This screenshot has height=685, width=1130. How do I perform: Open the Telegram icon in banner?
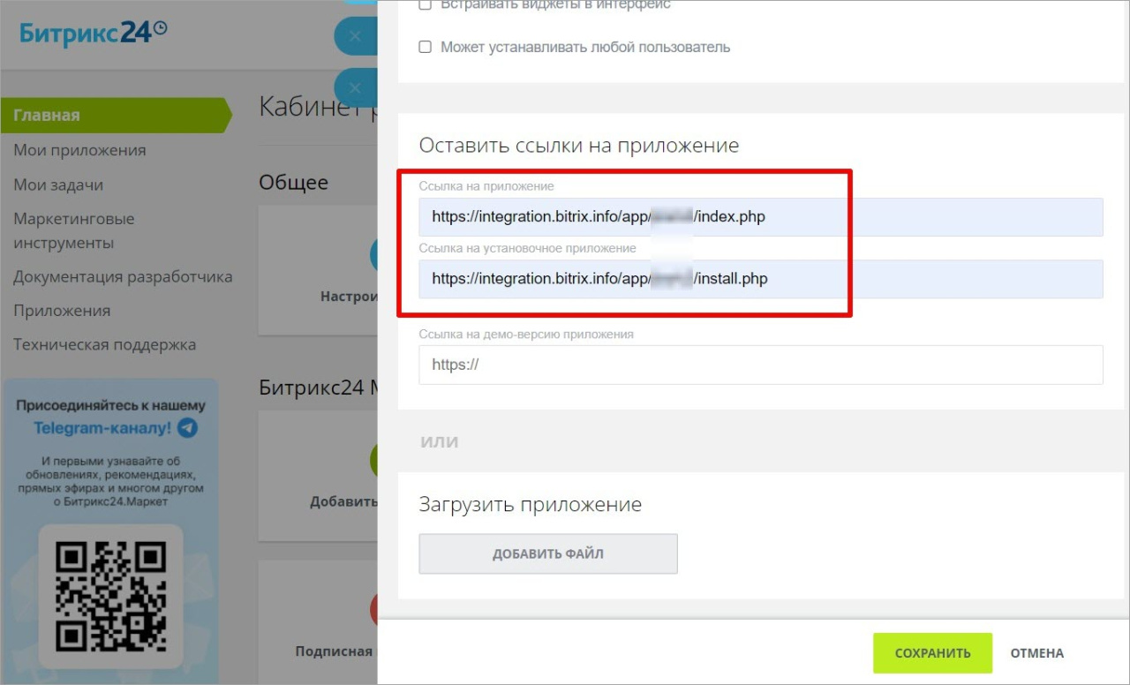[x=187, y=429]
